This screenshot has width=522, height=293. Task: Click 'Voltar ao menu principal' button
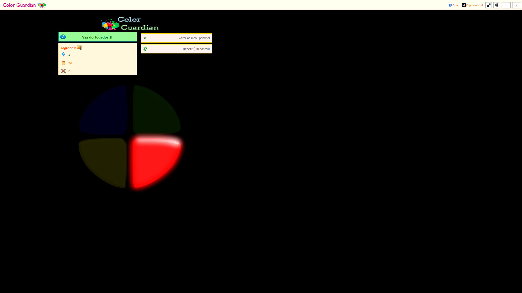pyautogui.click(x=177, y=37)
